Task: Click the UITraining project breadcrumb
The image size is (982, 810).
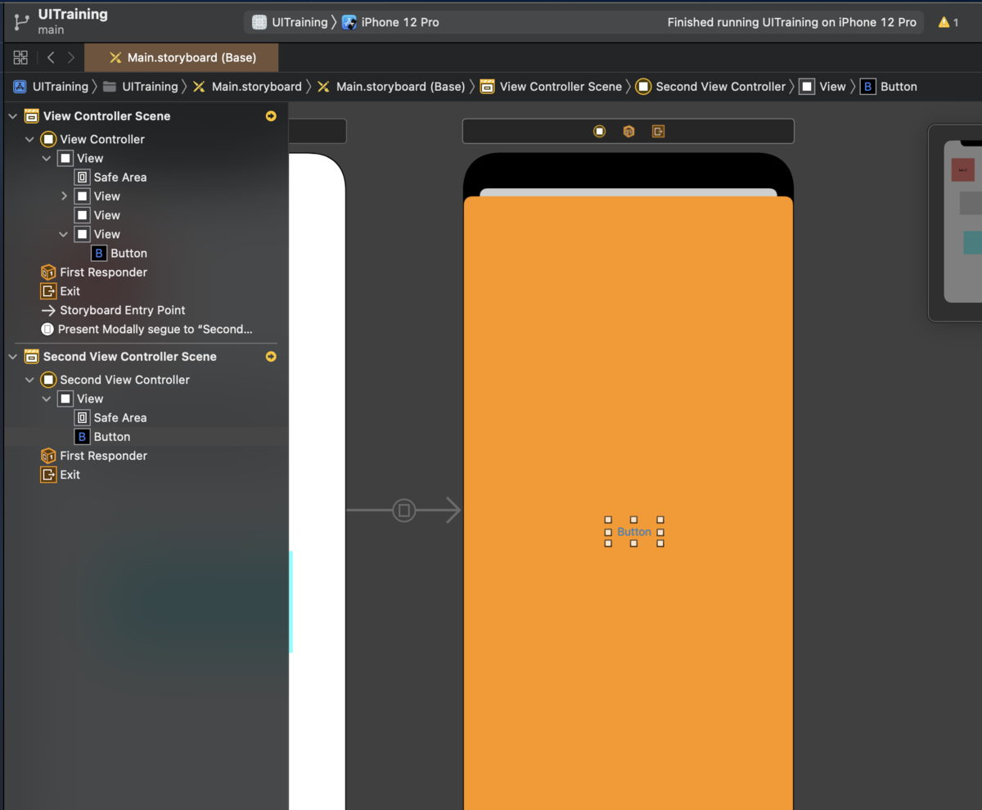Action: (x=51, y=86)
